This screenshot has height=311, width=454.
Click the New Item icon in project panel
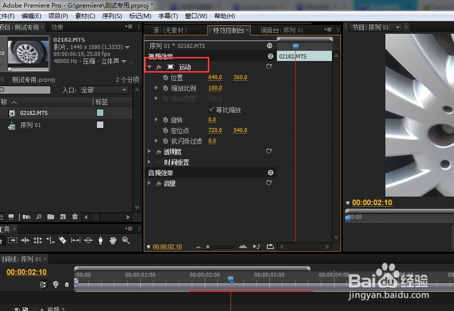(63, 217)
